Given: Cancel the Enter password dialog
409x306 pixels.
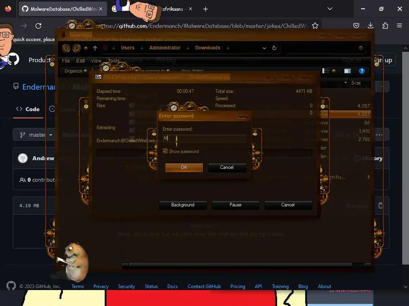Looking at the screenshot, I should click(x=227, y=167).
